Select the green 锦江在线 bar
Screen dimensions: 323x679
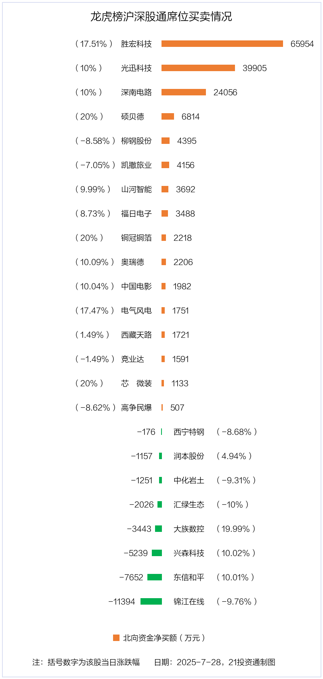point(151,601)
